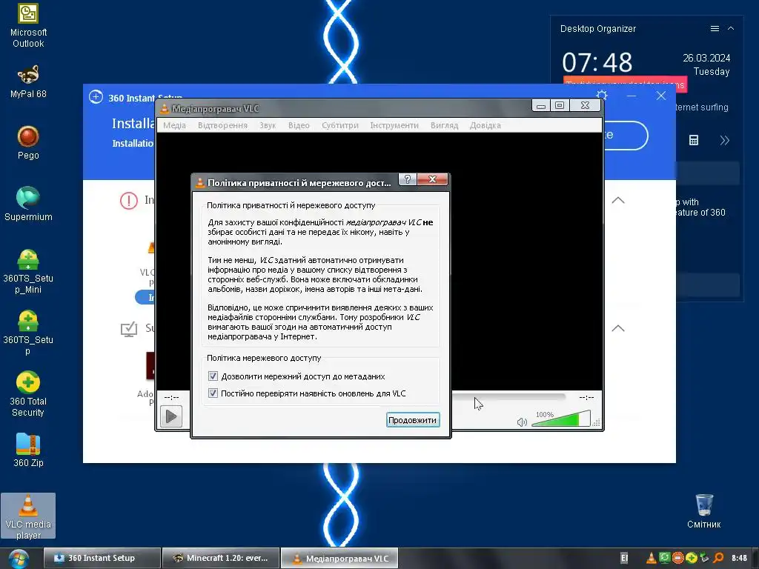Image resolution: width=759 pixels, height=569 pixels.
Task: Switch to Медіапрогравач VLC taskbar button
Action: [x=339, y=558]
